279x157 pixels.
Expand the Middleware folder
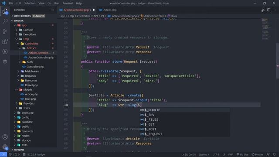34,71
